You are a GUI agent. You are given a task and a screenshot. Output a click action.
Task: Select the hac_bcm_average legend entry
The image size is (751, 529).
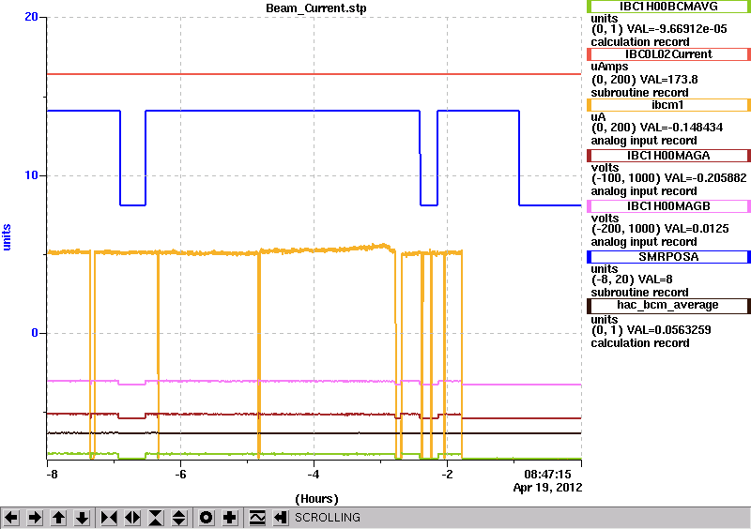(668, 306)
